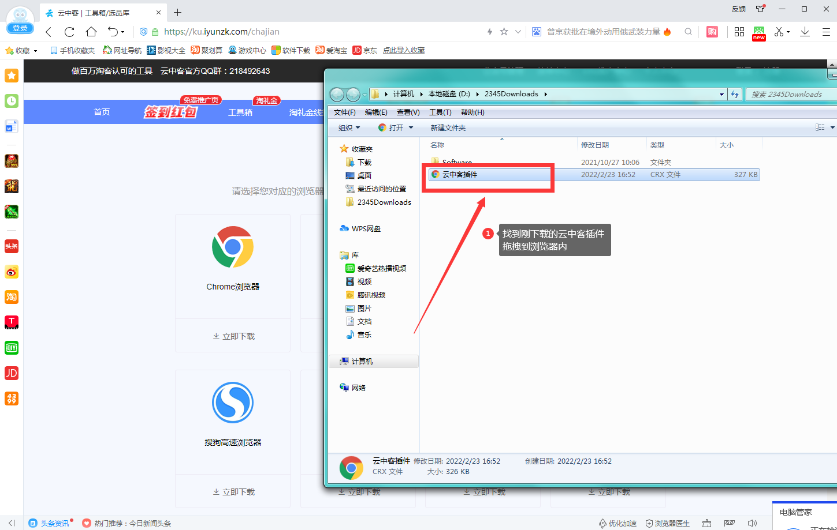The width and height of the screenshot is (837, 530).
Task: Open the 查看(V) menu
Action: (x=408, y=112)
